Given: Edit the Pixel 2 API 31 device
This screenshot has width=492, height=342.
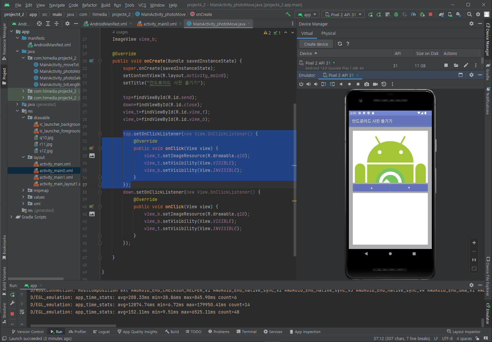Looking at the screenshot, I should pos(466,65).
